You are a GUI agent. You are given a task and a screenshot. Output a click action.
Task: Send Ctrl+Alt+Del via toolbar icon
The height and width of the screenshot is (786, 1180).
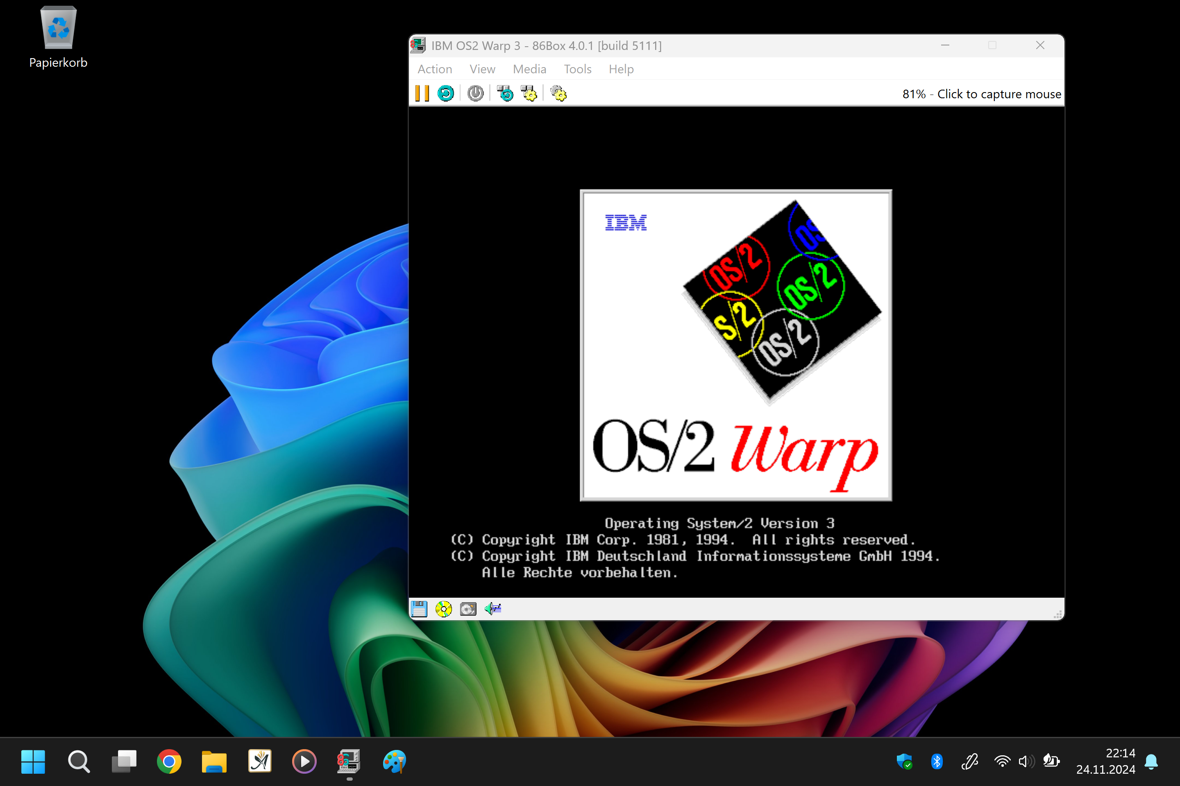coord(505,93)
